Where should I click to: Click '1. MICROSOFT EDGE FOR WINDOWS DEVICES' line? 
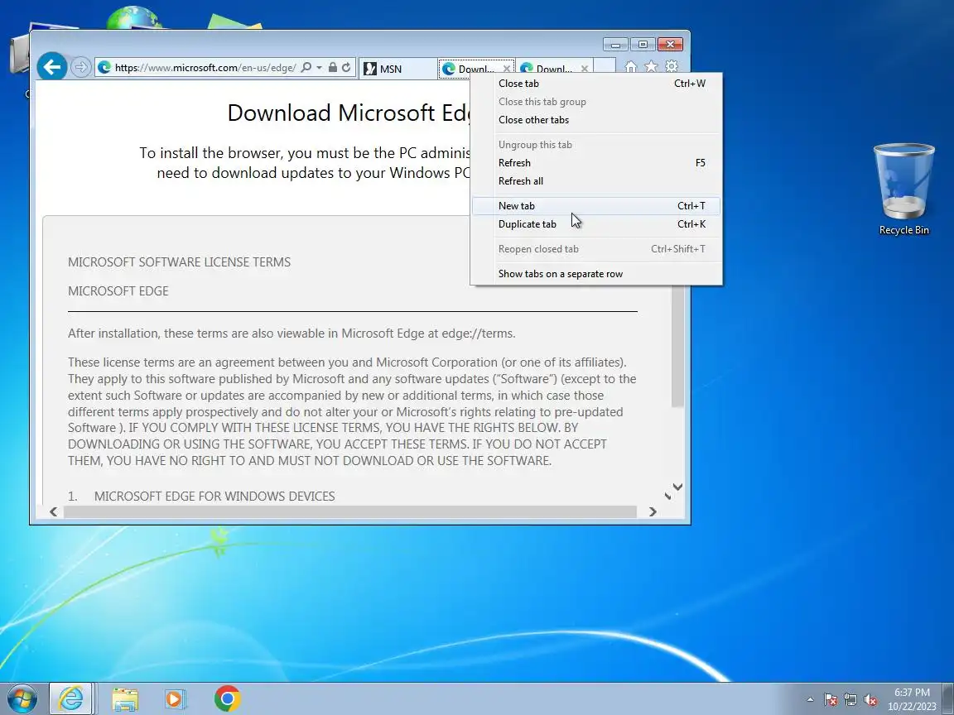point(201,497)
